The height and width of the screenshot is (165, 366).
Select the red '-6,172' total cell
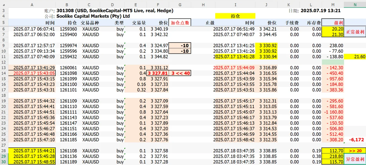click(x=356, y=140)
